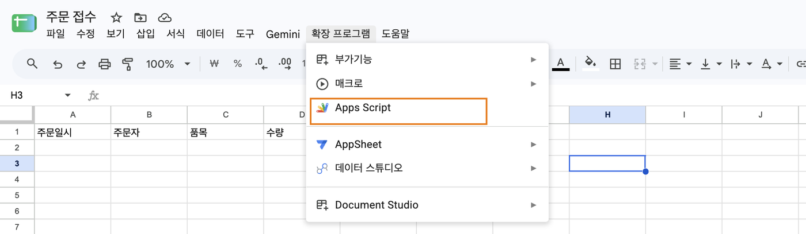Open the 삽입 menu
Image resolution: width=806 pixels, height=234 pixels.
coord(146,34)
